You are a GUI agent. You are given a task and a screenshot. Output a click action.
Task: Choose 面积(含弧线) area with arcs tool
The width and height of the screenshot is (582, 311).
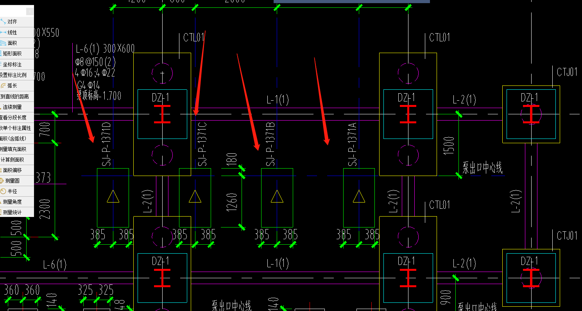13,138
